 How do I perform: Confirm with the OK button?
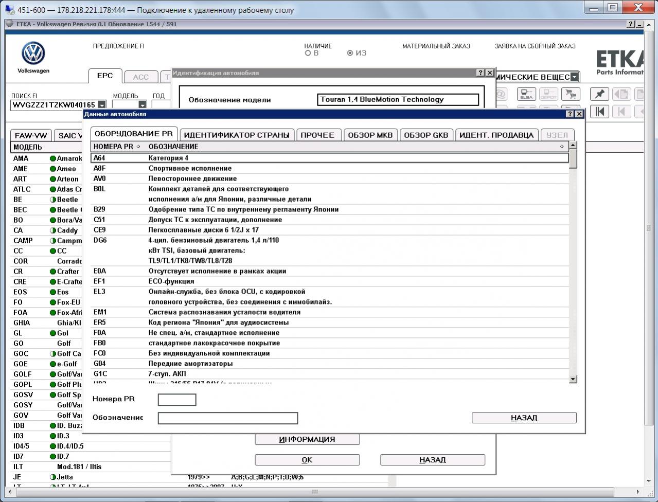(307, 460)
